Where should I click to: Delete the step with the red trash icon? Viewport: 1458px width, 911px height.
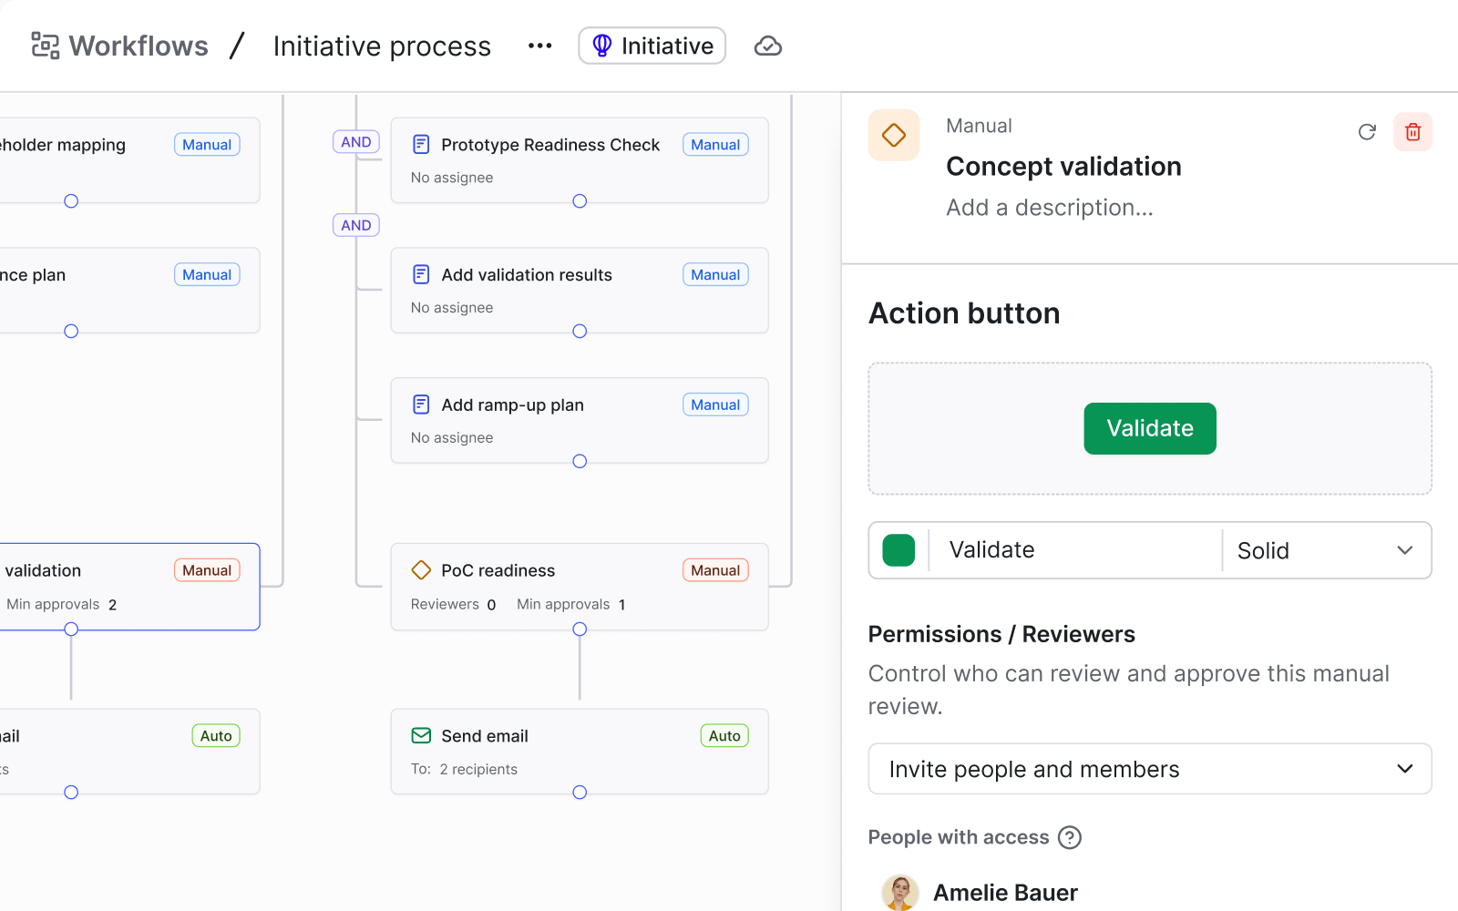click(x=1412, y=132)
